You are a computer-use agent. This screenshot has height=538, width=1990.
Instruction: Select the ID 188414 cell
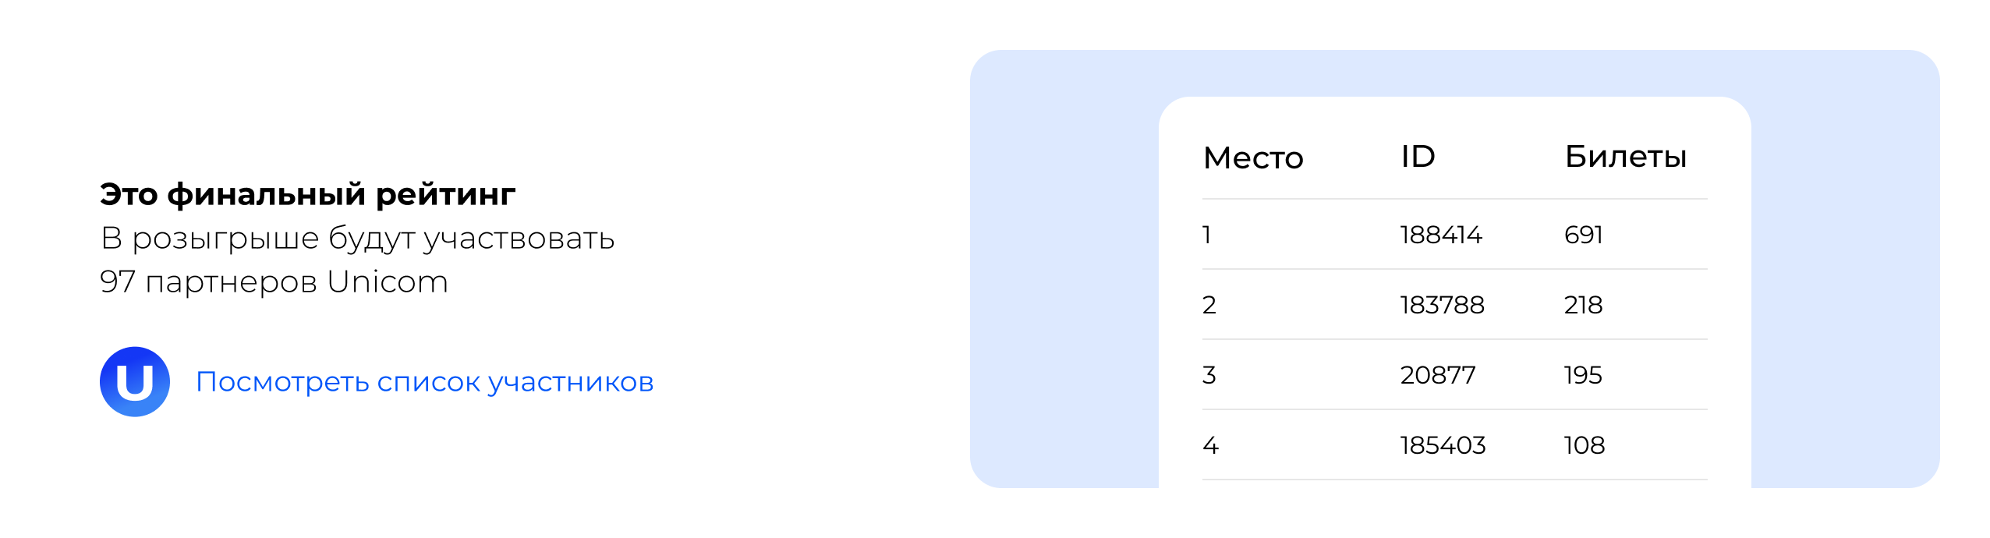(x=1440, y=235)
